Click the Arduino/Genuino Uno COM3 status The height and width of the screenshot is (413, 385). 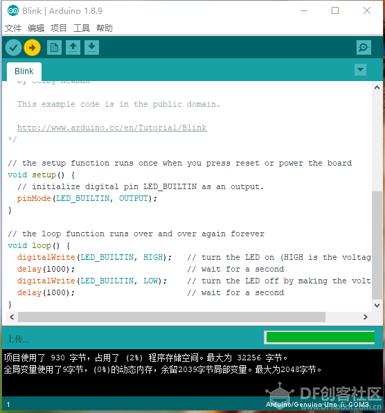click(317, 404)
